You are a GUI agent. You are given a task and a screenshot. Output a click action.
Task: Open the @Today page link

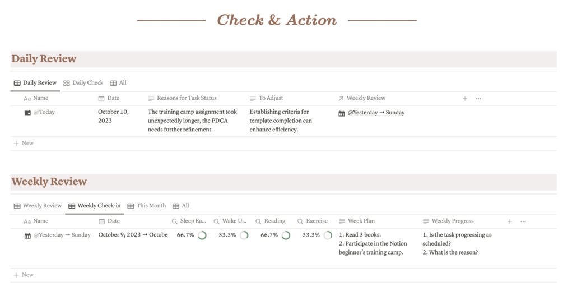pyautogui.click(x=44, y=112)
